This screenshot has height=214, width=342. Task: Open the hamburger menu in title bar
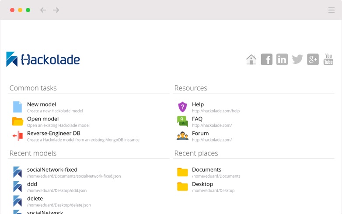coord(332,10)
